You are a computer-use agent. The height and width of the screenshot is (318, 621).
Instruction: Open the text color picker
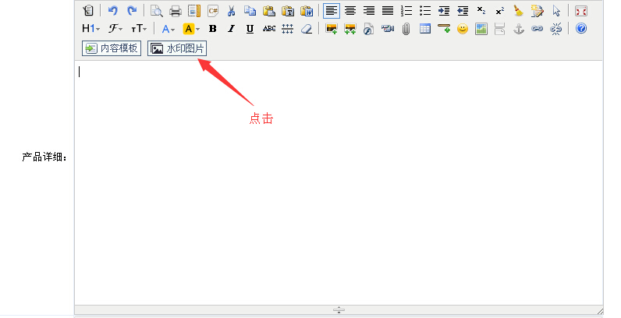point(169,29)
